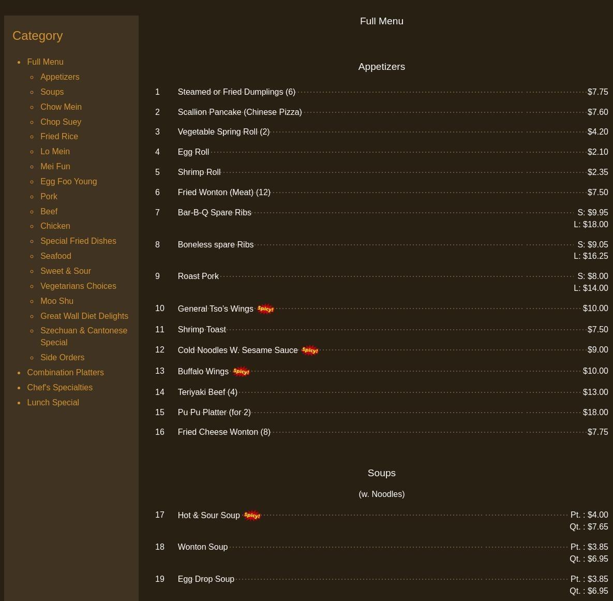Click the Pu Pu Platter menu item
Image resolution: width=613 pixels, height=601 pixels.
(214, 412)
